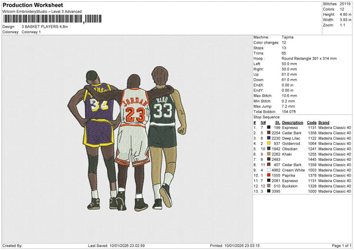Screen dimensions: 354x250
Task: Click the 'Production Worksheet' heading
Action: (x=32, y=5)
